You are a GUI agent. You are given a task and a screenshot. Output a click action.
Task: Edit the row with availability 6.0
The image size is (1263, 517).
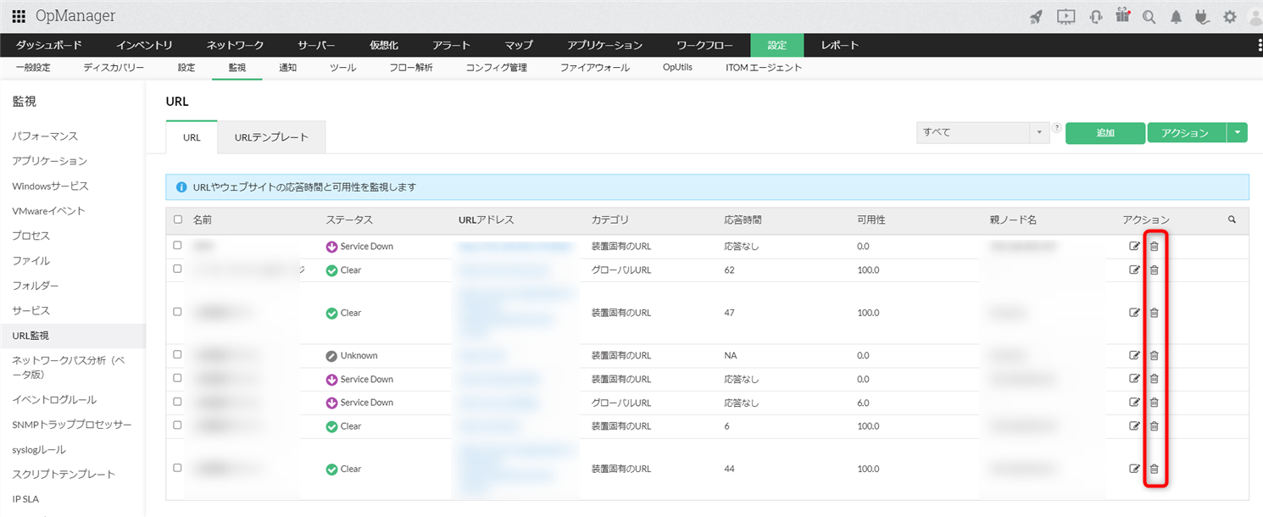pyautogui.click(x=1134, y=403)
